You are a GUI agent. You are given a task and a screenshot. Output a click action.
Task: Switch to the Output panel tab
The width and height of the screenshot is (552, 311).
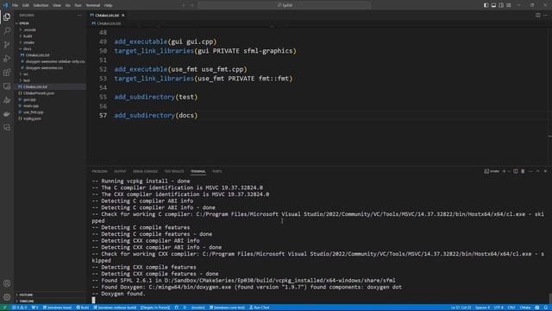click(120, 171)
